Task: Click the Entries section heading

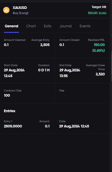Action: pyautogui.click(x=9, y=111)
